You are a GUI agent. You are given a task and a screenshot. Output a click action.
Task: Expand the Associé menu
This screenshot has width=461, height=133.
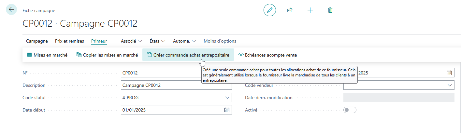131,41
